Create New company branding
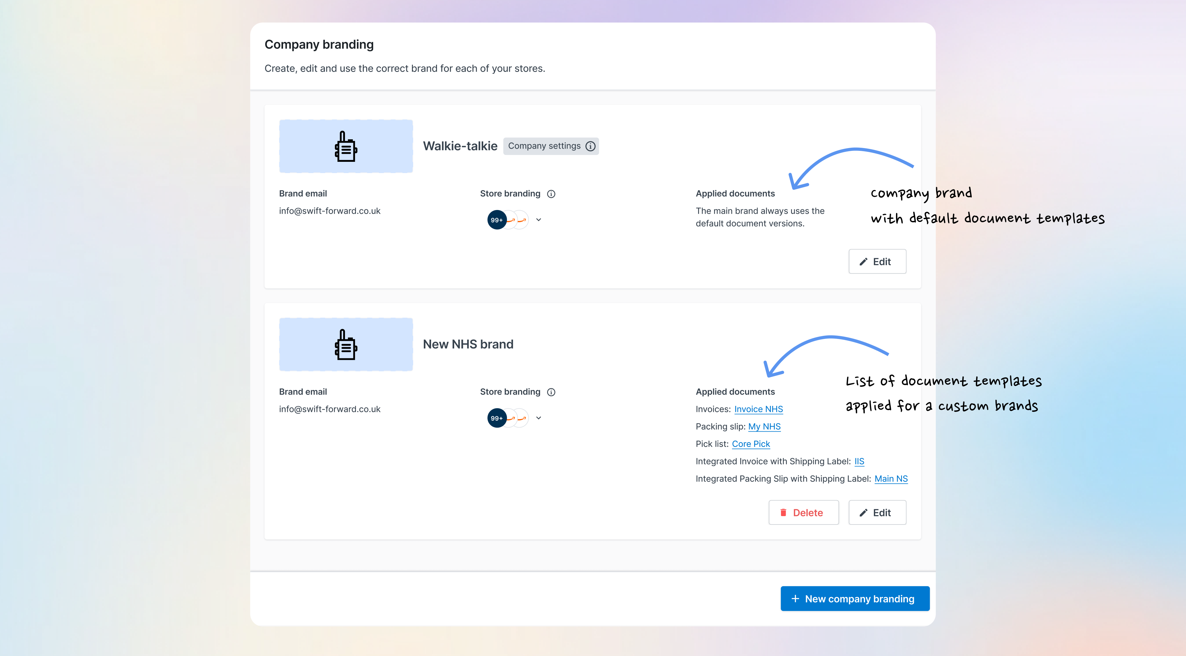 854,599
